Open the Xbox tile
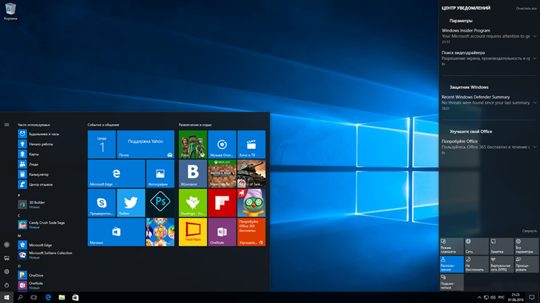This screenshot has height=303, width=540. [x=193, y=144]
